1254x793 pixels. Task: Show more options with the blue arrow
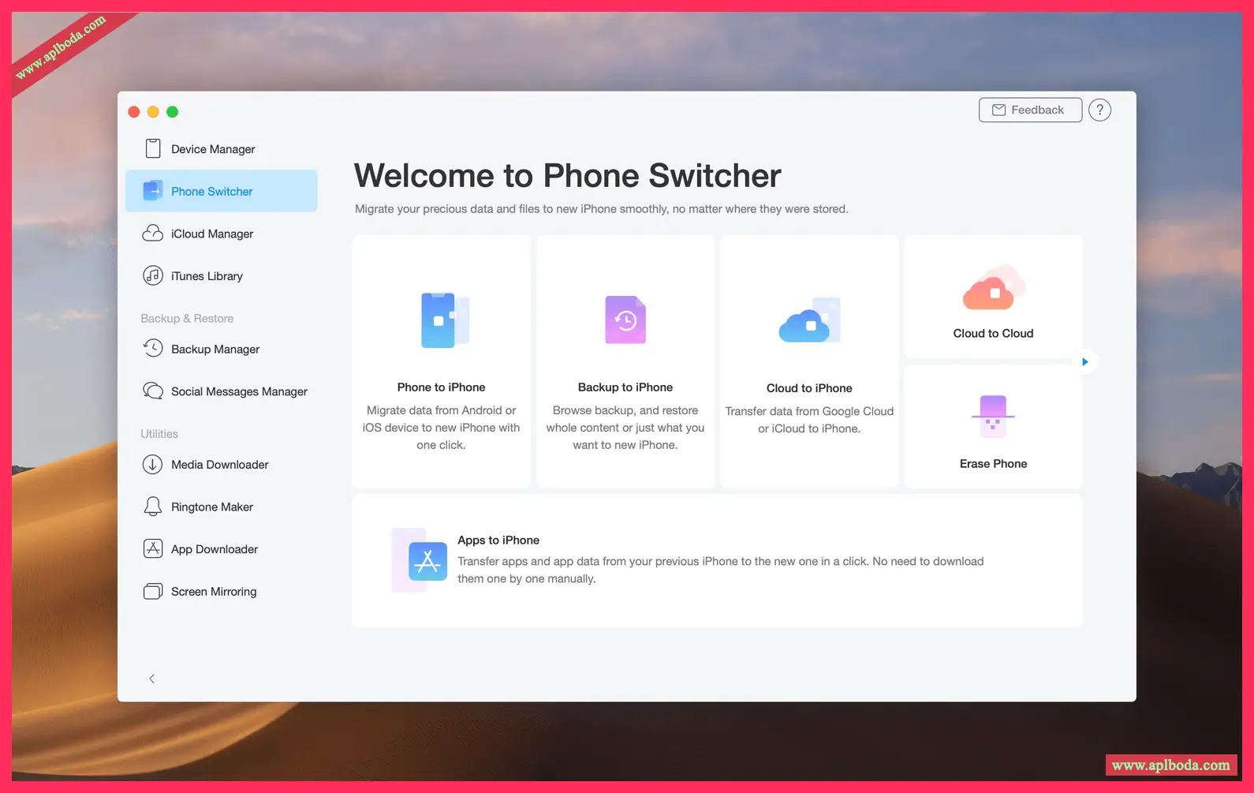tap(1085, 361)
